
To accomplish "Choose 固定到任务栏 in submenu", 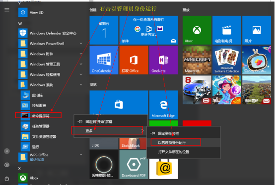I will [x=184, y=133].
